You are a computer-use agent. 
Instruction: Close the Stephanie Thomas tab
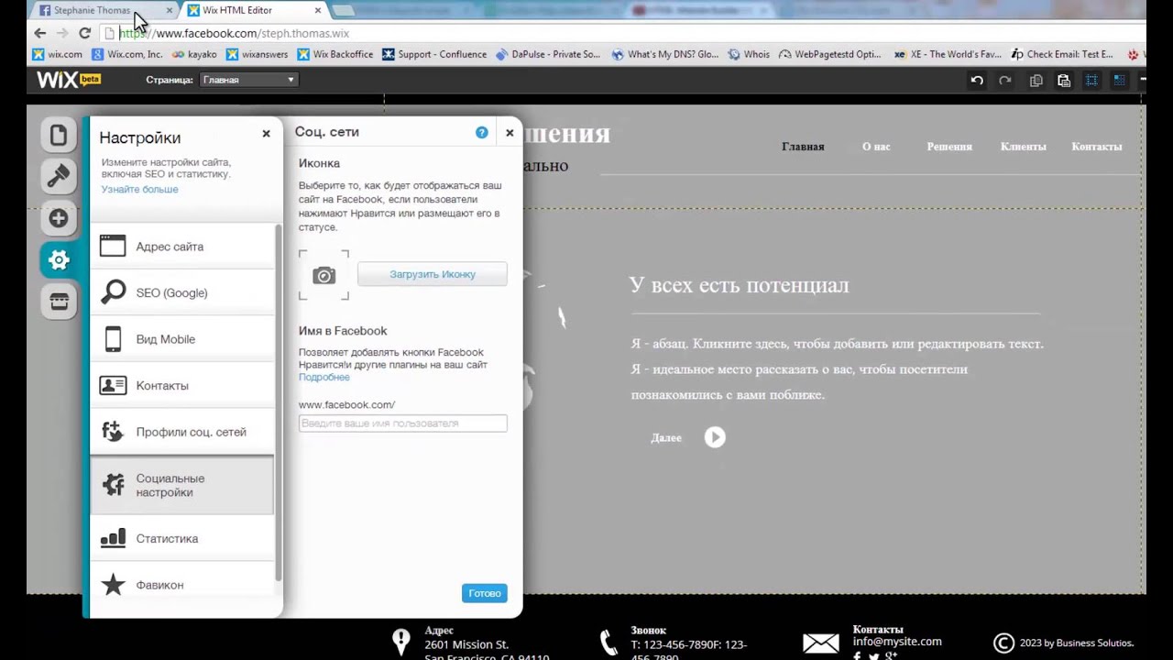pos(170,11)
